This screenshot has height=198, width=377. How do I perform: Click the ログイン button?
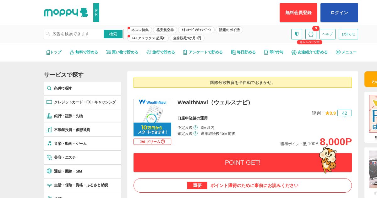coord(339,13)
